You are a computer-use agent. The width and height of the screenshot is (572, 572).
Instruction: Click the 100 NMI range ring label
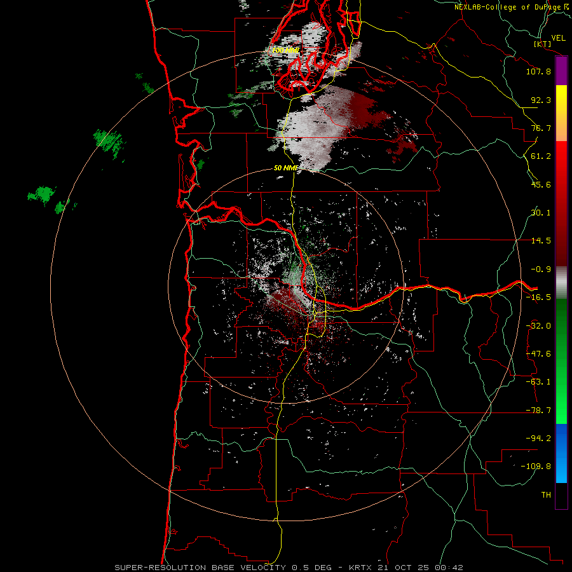[x=285, y=50]
